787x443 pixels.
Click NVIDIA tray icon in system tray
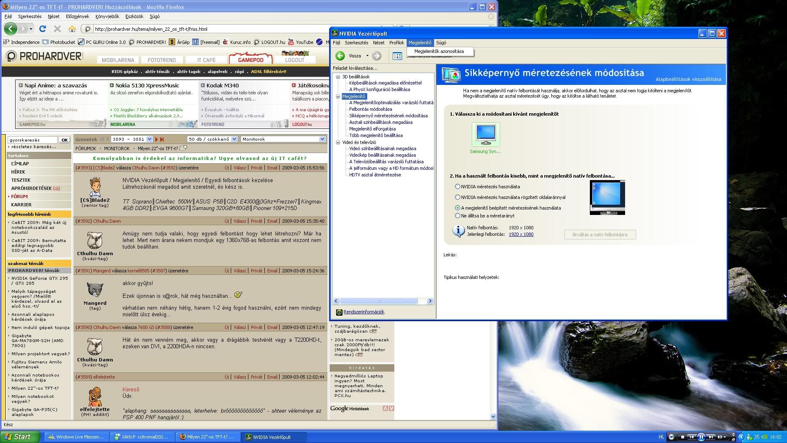pyautogui.click(x=764, y=437)
